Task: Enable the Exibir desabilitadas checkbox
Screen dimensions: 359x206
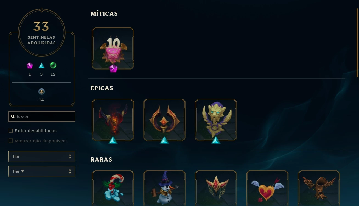Action: point(11,131)
